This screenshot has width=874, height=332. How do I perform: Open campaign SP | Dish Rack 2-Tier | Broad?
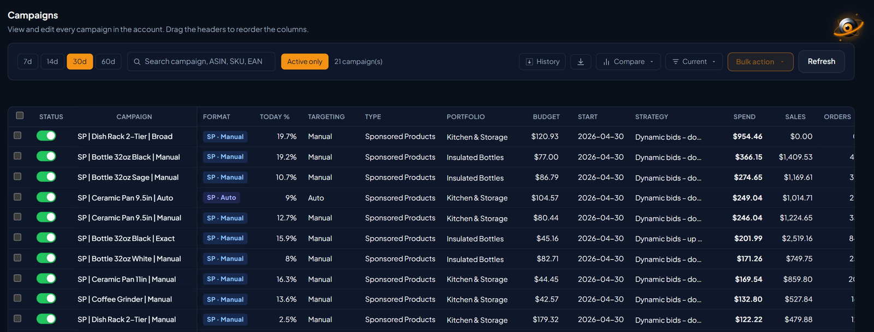coord(125,136)
